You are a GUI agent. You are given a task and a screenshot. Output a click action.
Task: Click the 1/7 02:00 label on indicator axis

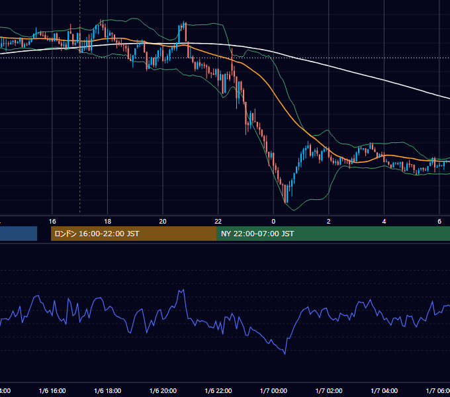(x=329, y=391)
